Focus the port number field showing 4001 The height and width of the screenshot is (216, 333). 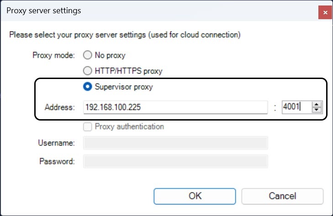(x=296, y=107)
